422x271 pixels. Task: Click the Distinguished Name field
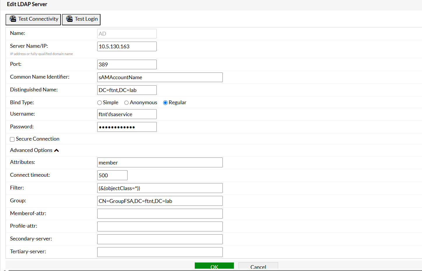[x=127, y=90]
